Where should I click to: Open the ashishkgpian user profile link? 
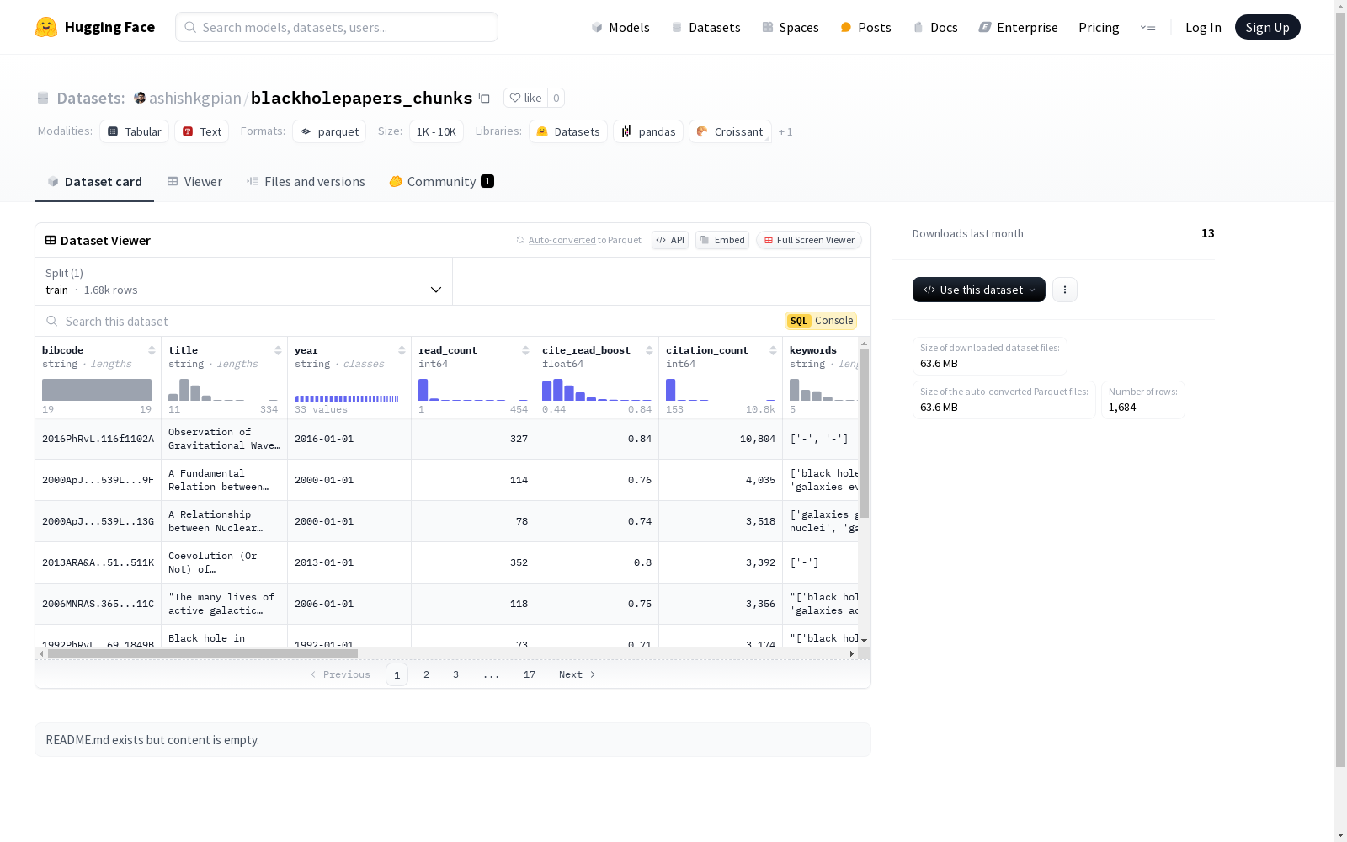195,98
